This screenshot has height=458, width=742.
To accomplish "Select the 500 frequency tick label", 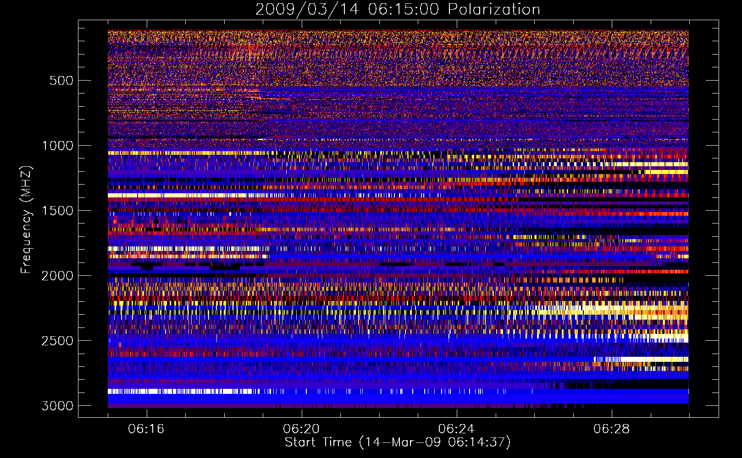I will [x=61, y=81].
